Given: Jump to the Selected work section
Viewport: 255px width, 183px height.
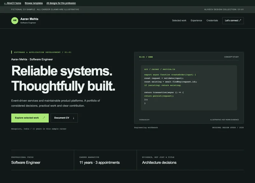Looking at the screenshot, I should [x=179, y=20].
